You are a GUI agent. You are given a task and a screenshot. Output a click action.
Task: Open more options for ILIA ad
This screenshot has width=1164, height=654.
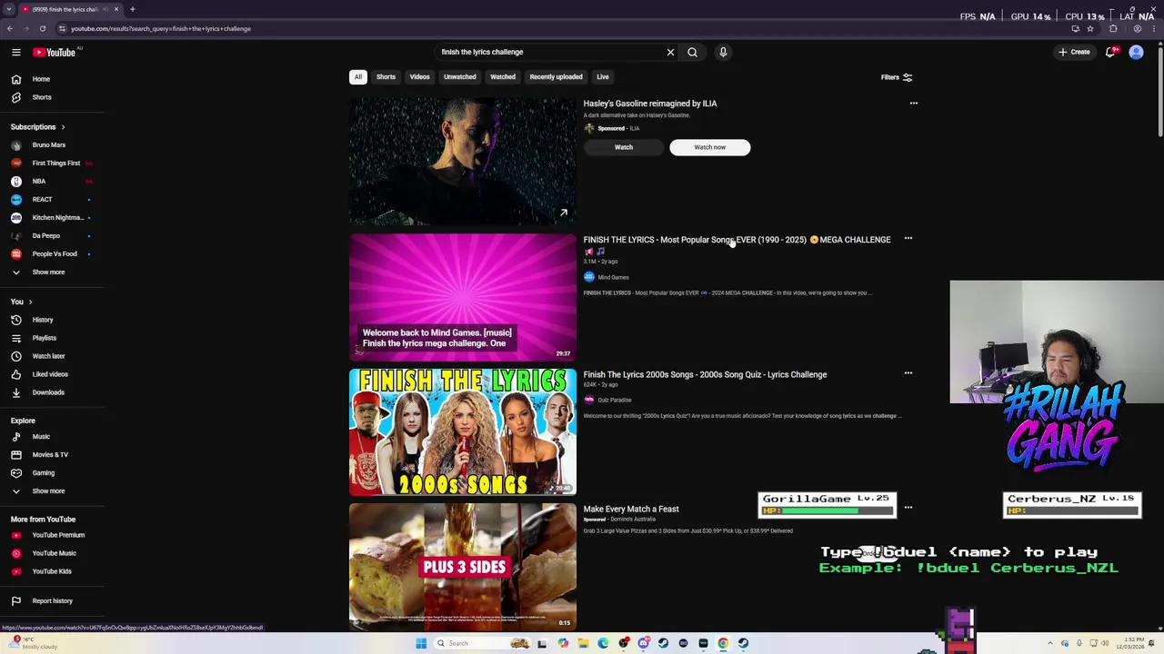914,104
